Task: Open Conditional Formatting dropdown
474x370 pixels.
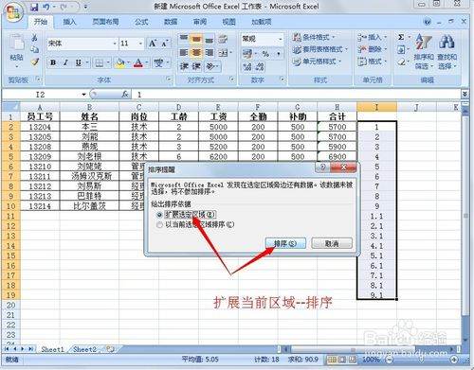Action: coord(313,37)
